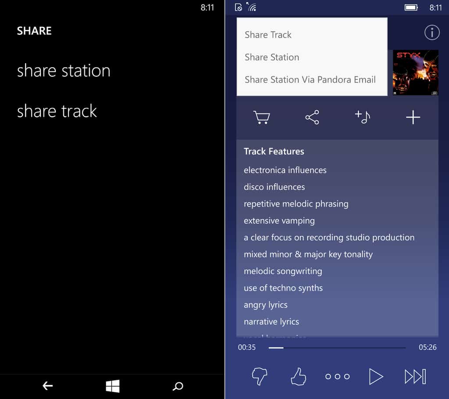This screenshot has width=449, height=399.
Task: Select 'mixed minor & major key tonality'
Action: coord(308,254)
